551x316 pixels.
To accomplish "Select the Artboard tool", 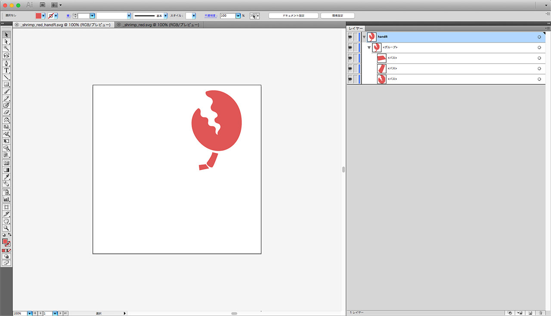I will [x=6, y=207].
